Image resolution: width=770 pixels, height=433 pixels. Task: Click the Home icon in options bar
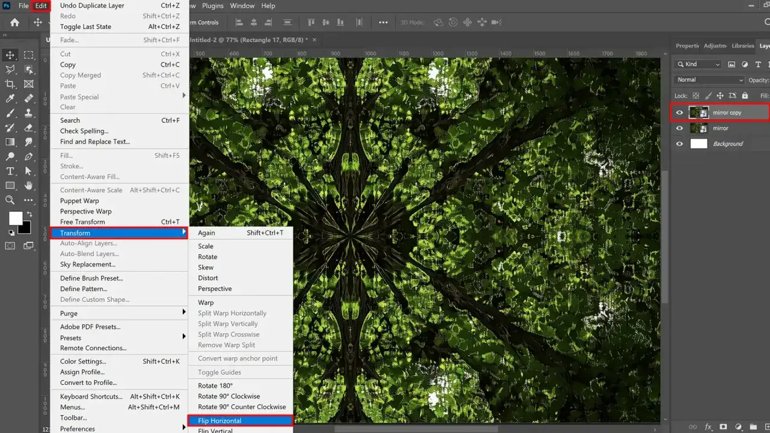14,22
